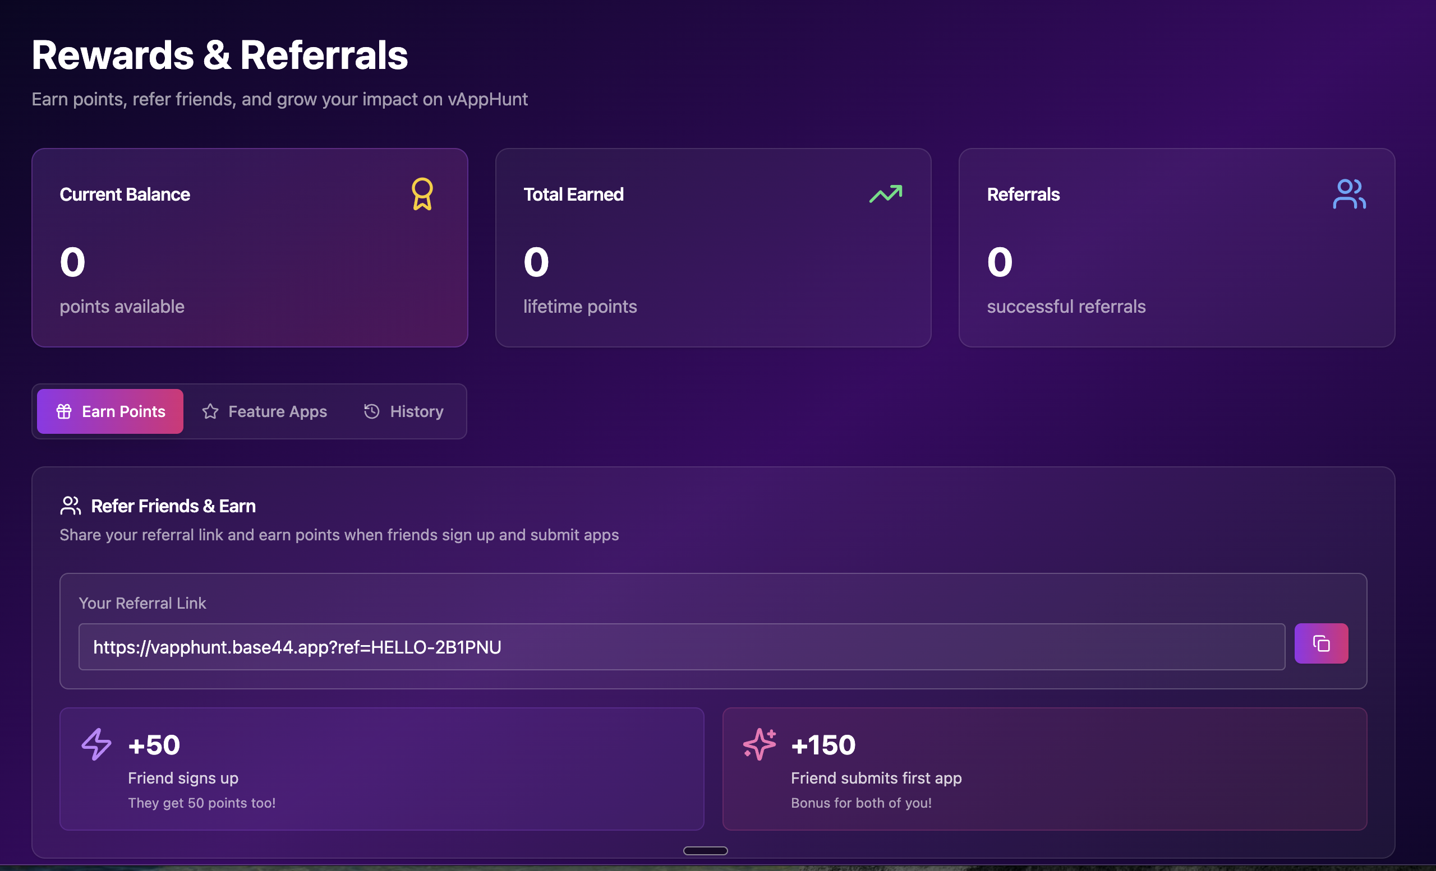Image resolution: width=1436 pixels, height=871 pixels.
Task: Click the pill-shaped handle at bottom center
Action: coord(705,851)
